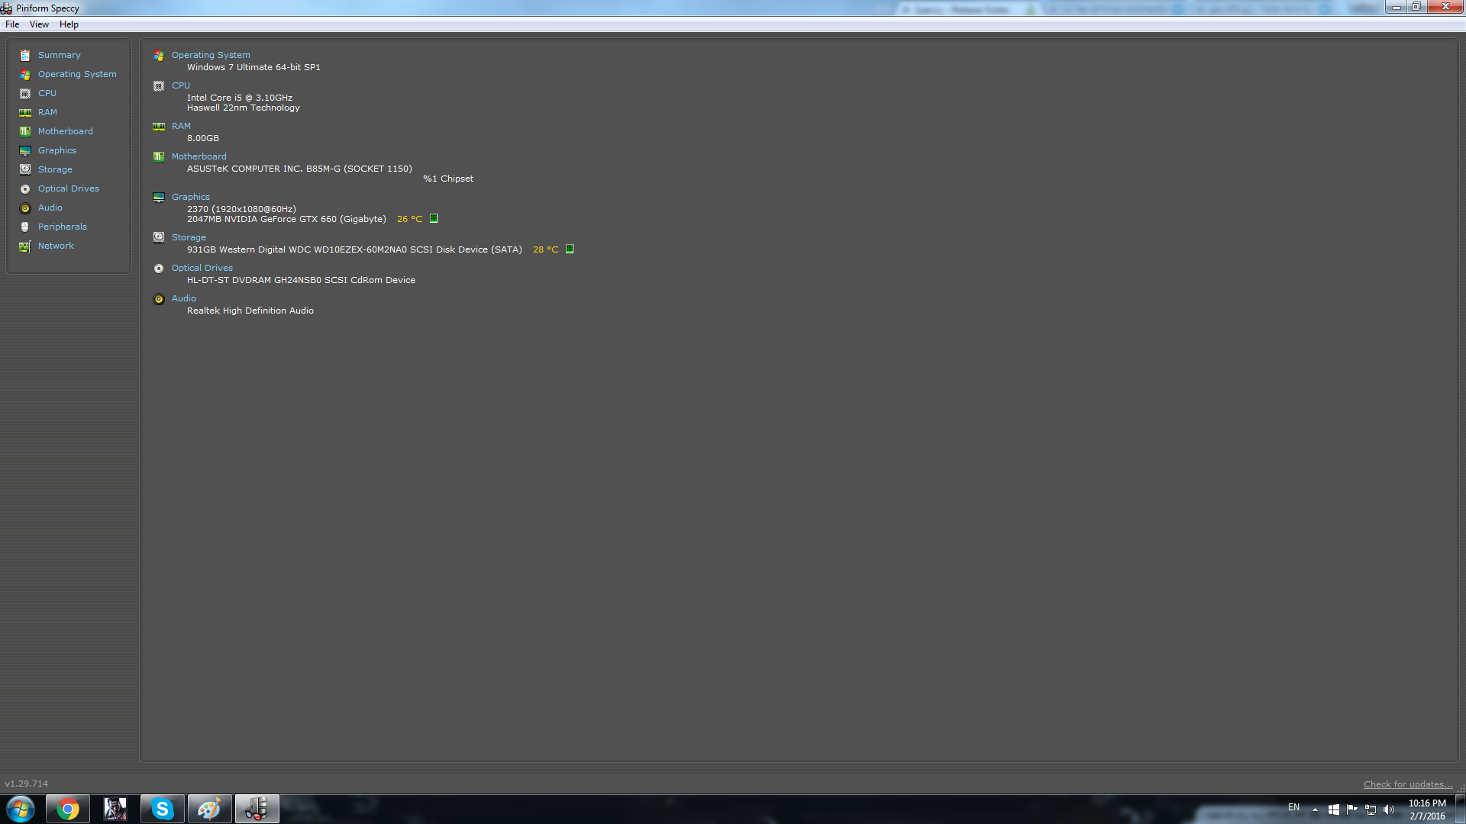Viewport: 1466px width, 824px height.
Task: Click the green temperature indicator for GeForce GTX 660
Action: (x=434, y=219)
